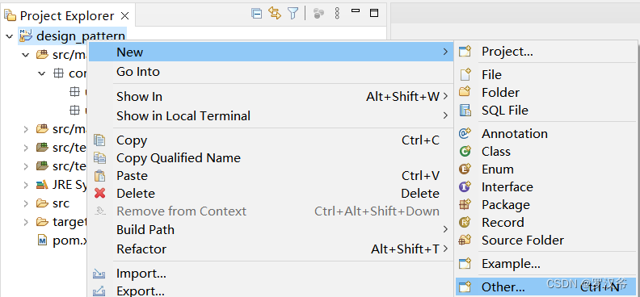The width and height of the screenshot is (640, 297).
Task: Collapse the first src/m source folder
Action: click(x=26, y=55)
